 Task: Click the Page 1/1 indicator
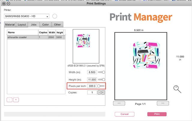140,104
